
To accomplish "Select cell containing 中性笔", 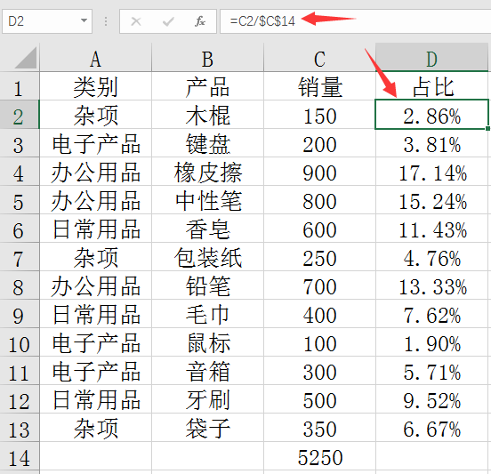I will coord(207,200).
